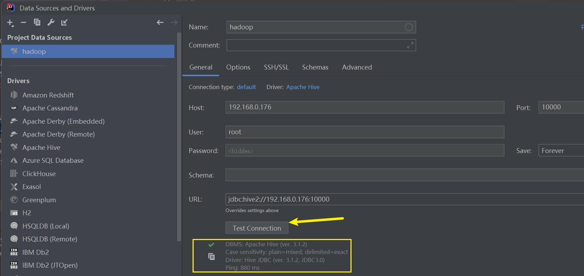Add a new data source with plus icon
This screenshot has width=584, height=276.
pyautogui.click(x=10, y=23)
